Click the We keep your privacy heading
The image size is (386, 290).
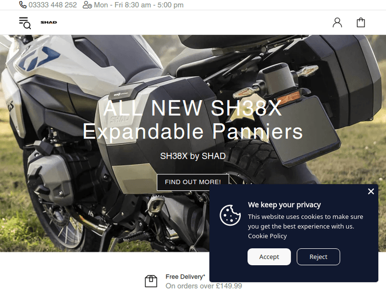(284, 204)
